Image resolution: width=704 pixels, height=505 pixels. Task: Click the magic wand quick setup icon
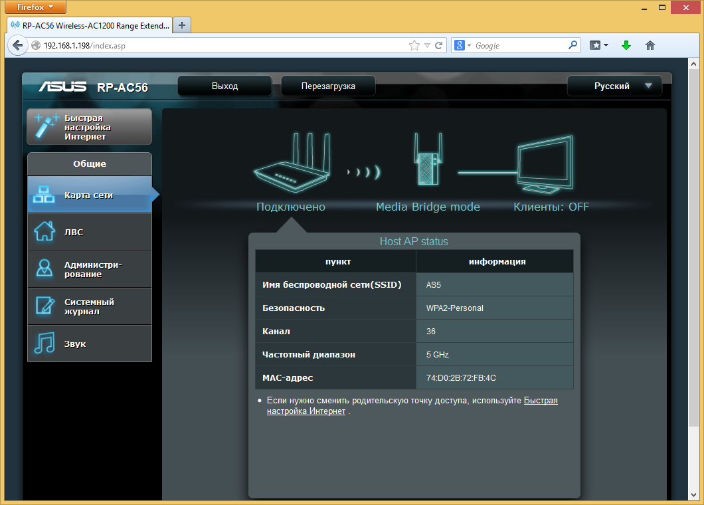tap(46, 126)
